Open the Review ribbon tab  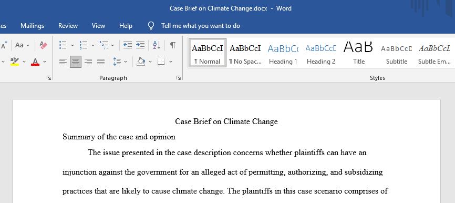(68, 26)
